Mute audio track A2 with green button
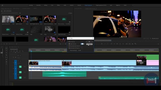Image resolution: width=161 pixels, height=90 pixels. click(x=20, y=72)
